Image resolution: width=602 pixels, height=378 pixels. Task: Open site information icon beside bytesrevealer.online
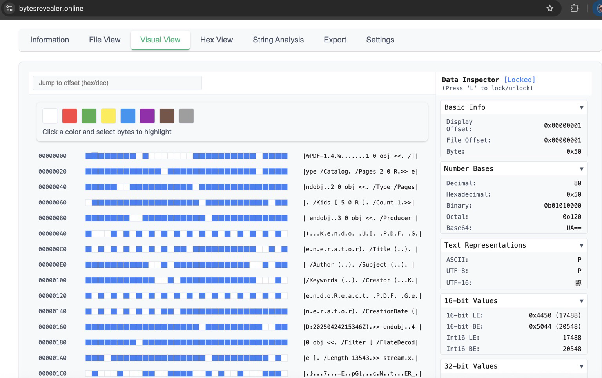(9, 8)
